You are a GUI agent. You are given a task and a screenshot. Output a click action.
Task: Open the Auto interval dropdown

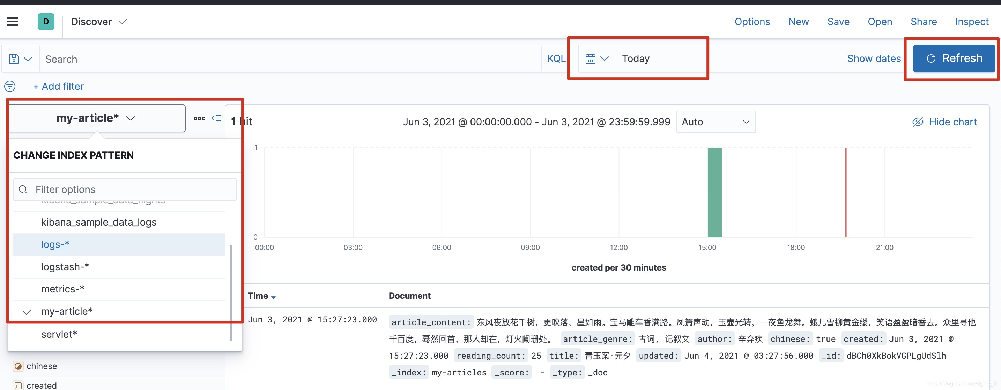point(716,122)
